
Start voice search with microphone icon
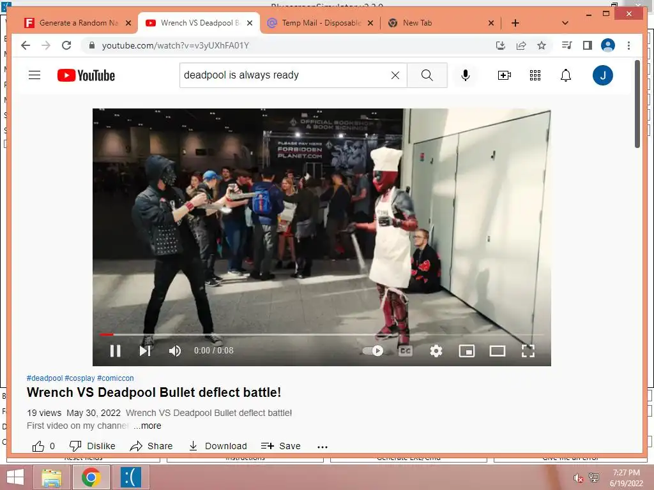click(466, 75)
